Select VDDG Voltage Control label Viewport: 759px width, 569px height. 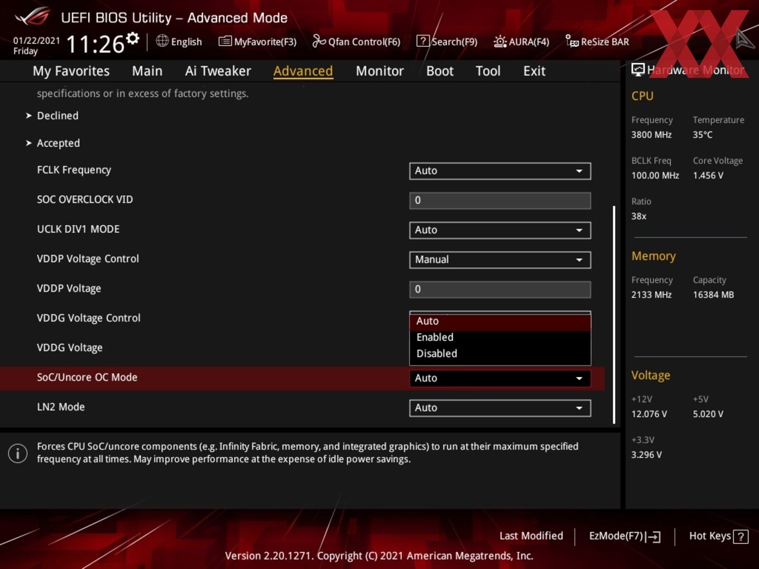[x=89, y=318]
